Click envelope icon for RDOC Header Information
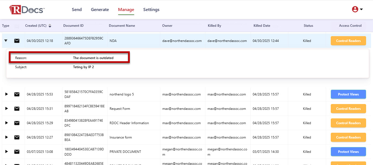373x165 pixels. (x=17, y=123)
